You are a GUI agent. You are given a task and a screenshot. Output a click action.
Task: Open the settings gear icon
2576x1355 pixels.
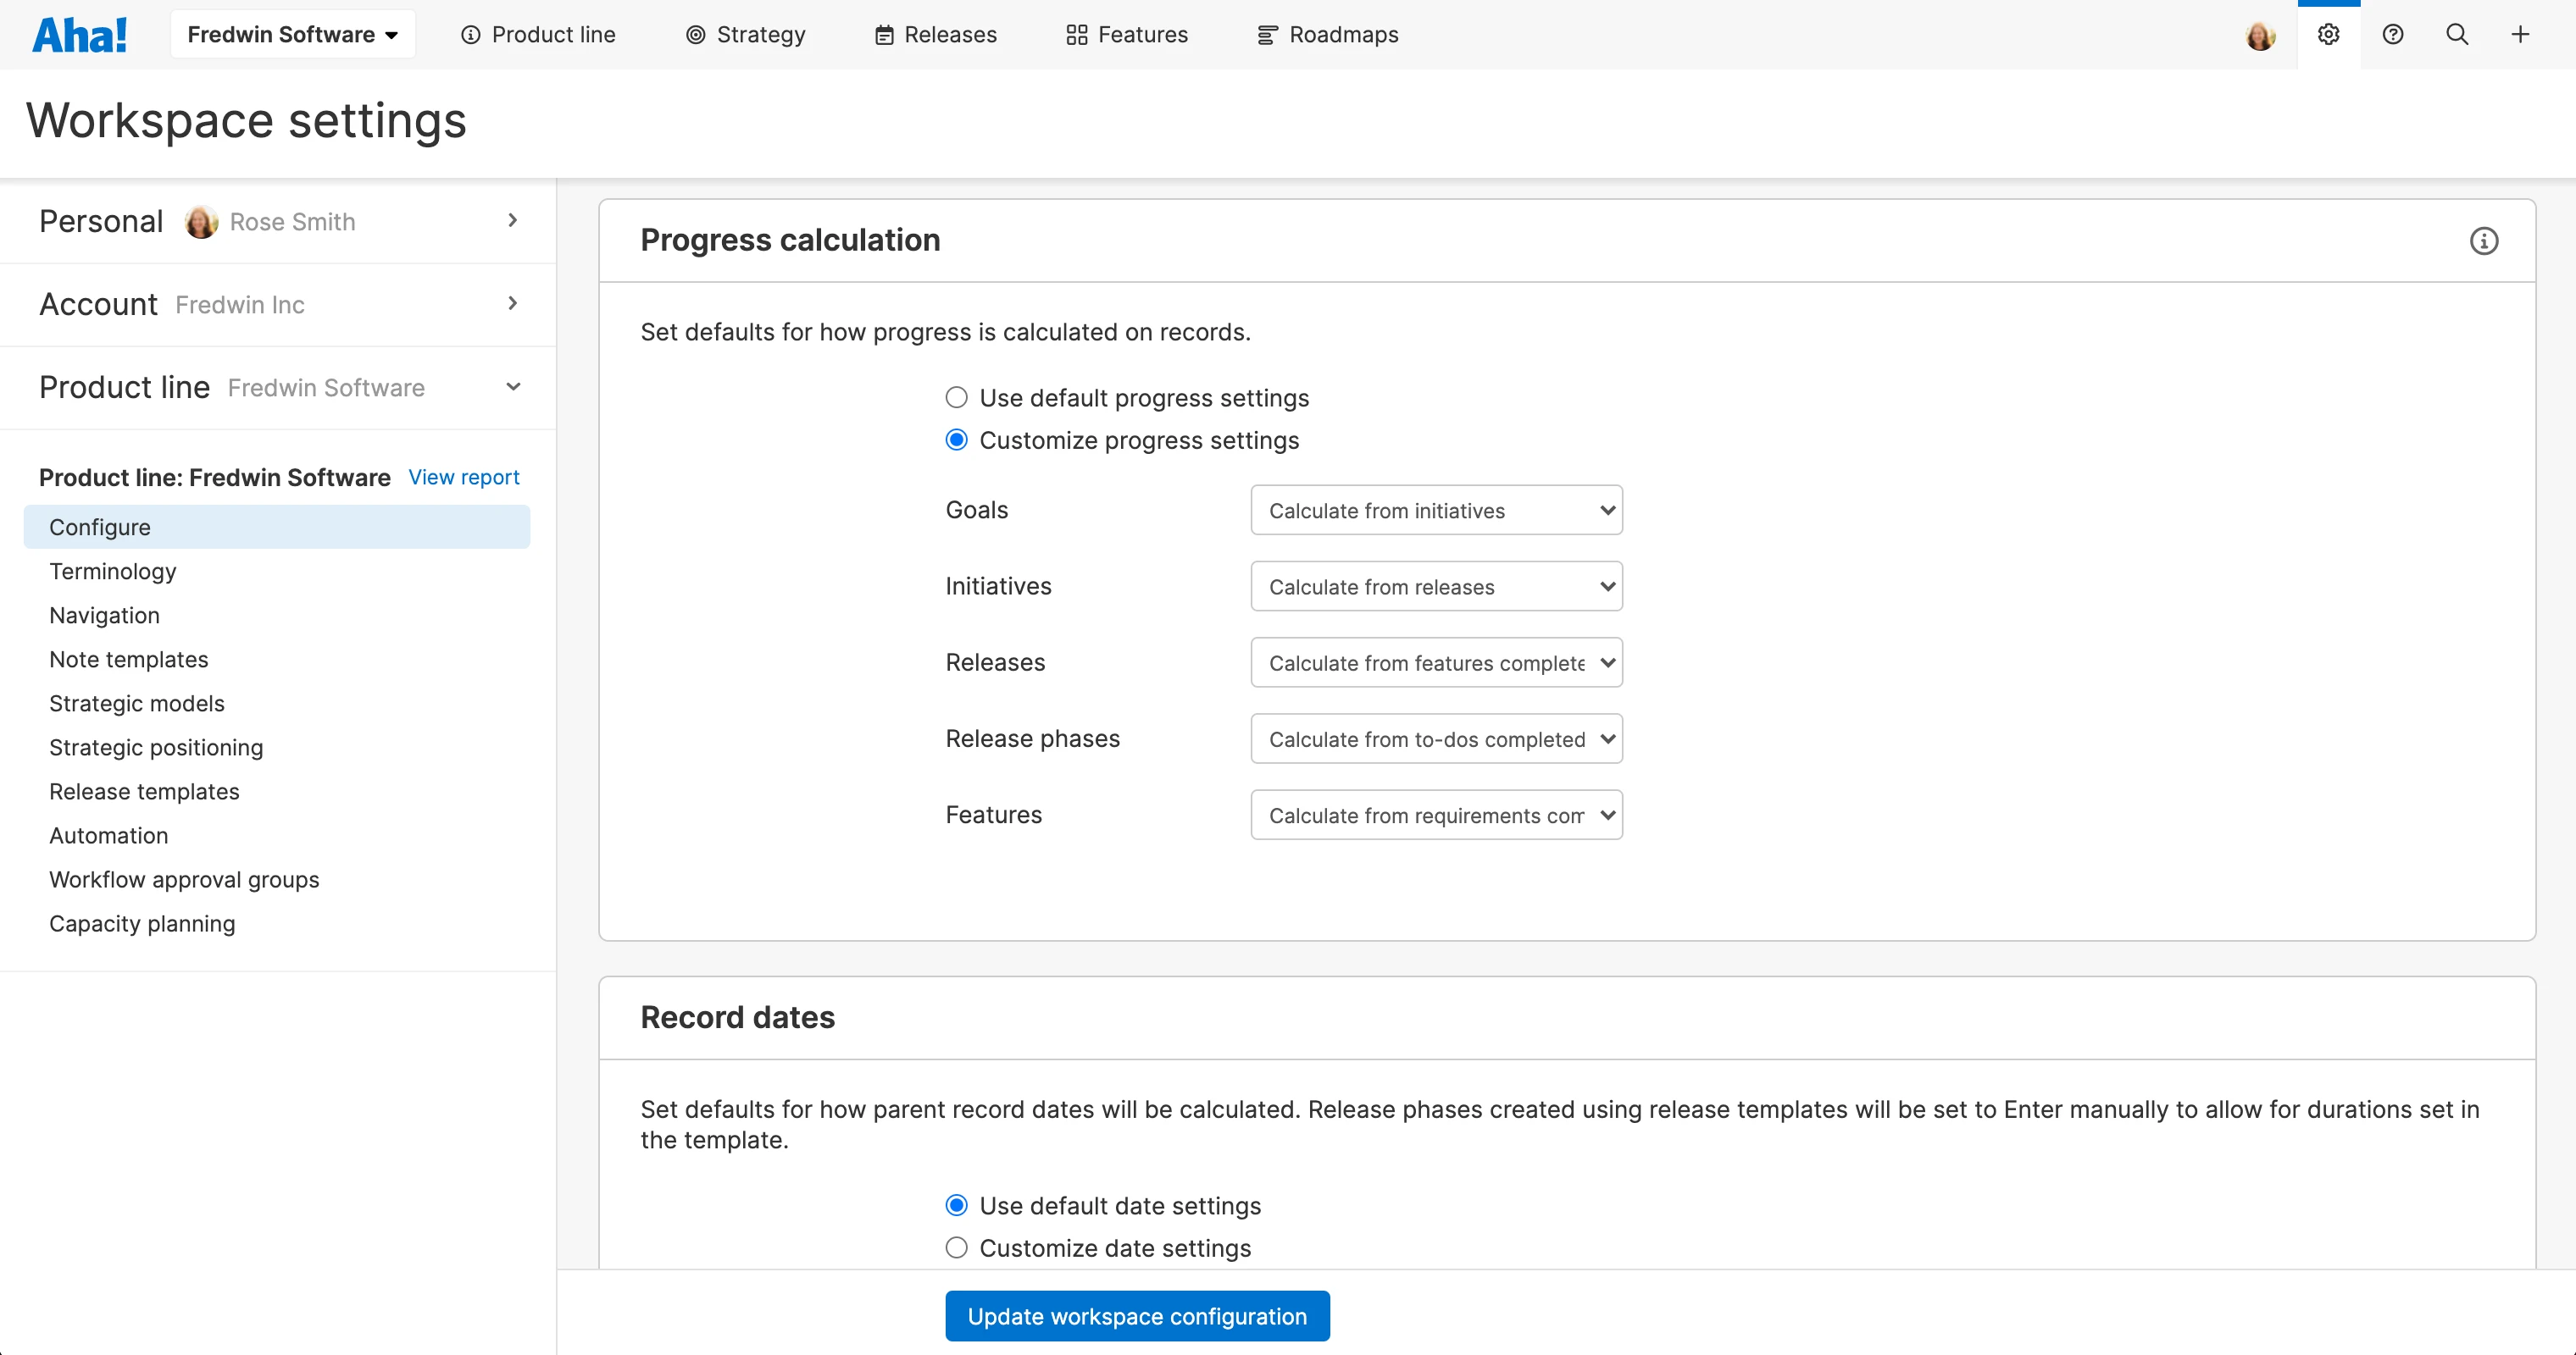pos(2328,35)
